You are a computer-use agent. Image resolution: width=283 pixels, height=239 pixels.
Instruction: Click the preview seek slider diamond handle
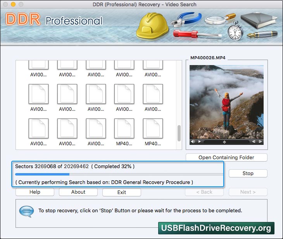[x=224, y=142]
